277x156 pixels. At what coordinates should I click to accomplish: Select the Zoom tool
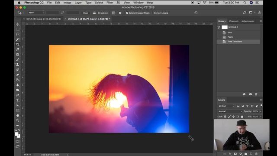point(17,120)
